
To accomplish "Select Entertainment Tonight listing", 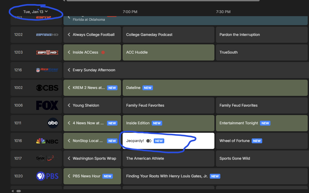I will point(262,123).
